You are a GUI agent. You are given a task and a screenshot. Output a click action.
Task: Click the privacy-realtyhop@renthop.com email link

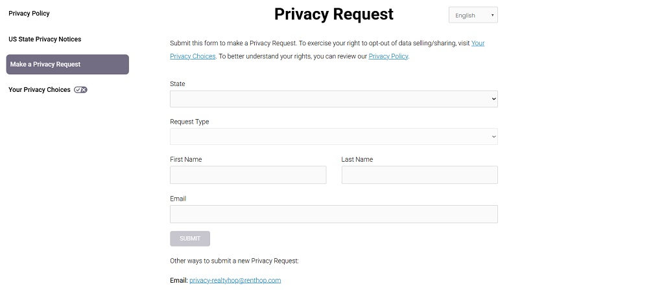[x=235, y=281]
